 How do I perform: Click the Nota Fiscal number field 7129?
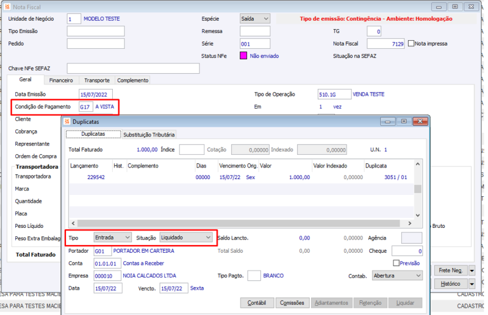[386, 44]
